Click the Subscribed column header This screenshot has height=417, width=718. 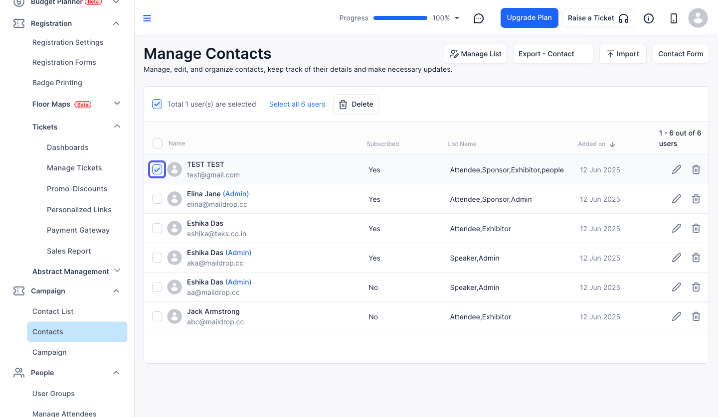383,144
